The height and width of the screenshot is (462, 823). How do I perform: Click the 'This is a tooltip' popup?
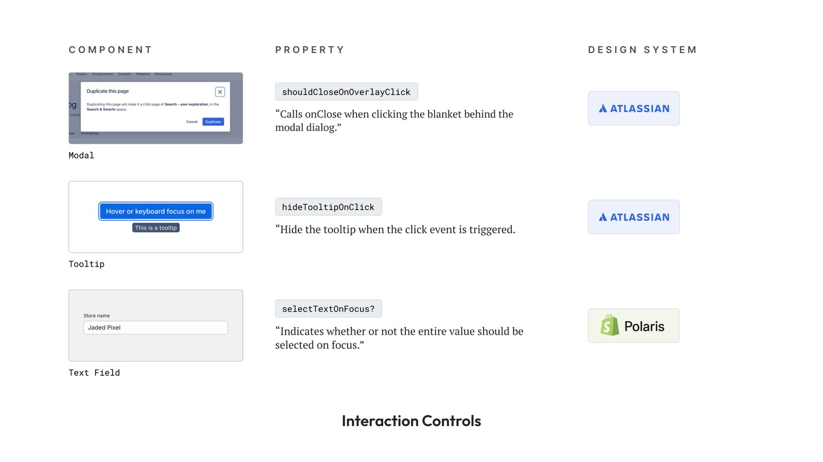(x=156, y=228)
